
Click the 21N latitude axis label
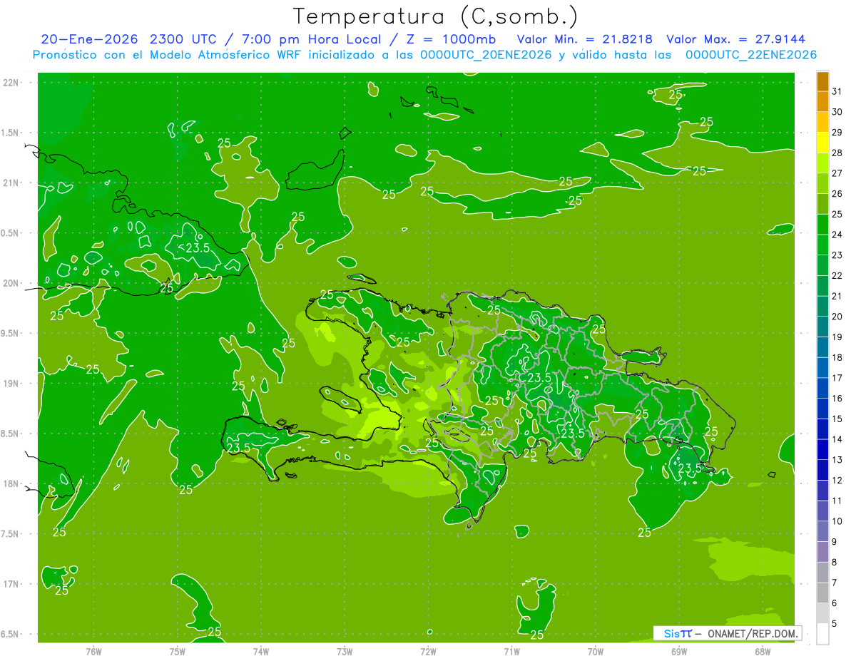click(x=12, y=183)
